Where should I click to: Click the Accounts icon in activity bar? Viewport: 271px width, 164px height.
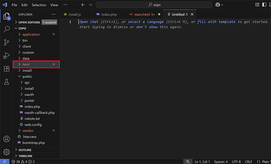coord(6,139)
